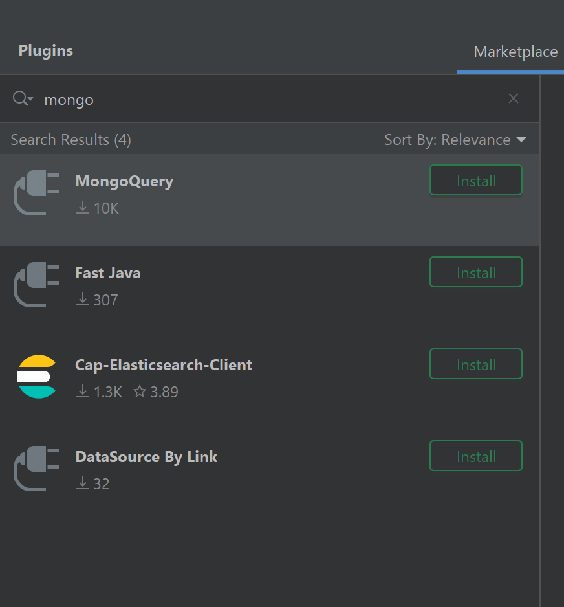Click the Search Results (4) label
Viewport: 564px width, 607px height.
pos(70,140)
